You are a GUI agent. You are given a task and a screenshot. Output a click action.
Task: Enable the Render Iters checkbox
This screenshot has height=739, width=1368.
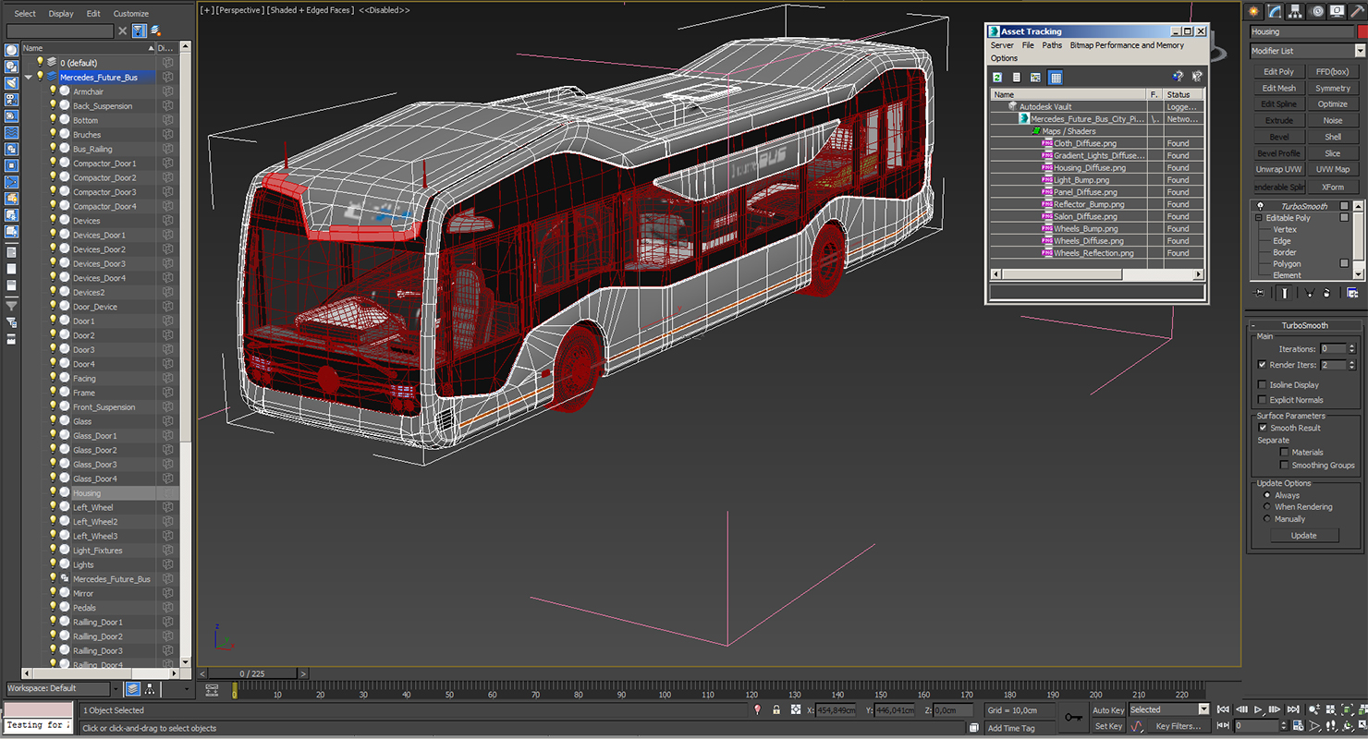coord(1263,365)
